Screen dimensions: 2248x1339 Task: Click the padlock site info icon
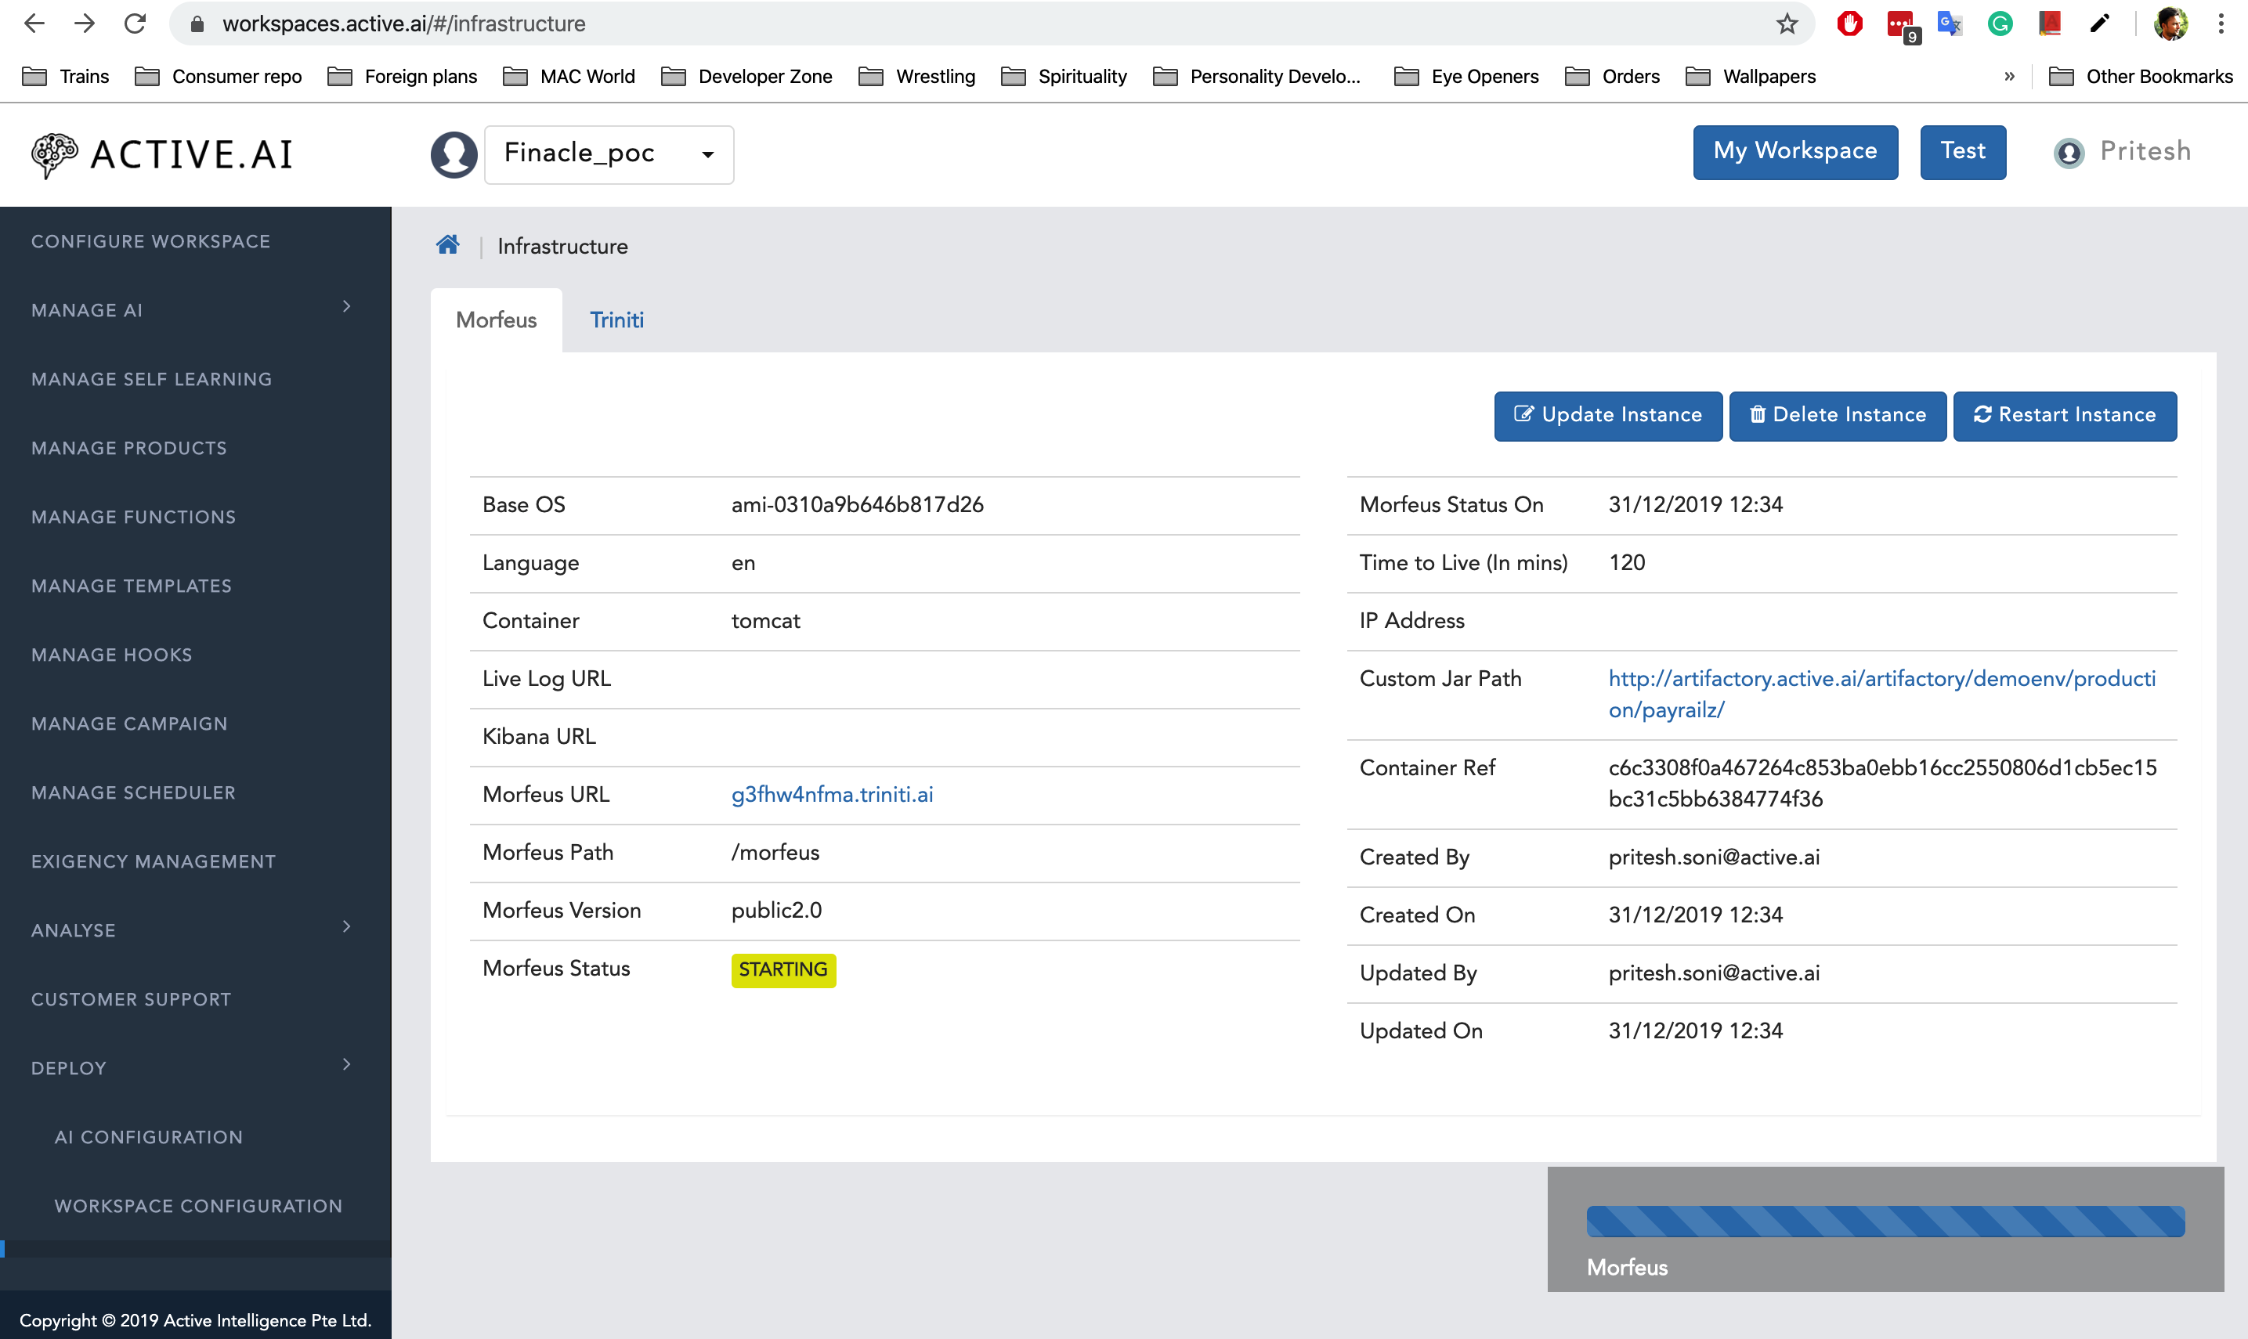pos(197,23)
